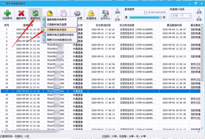Click row 1 cell 2020-05-04 11:49:47
205x139 pixels.
pyautogui.click(x=174, y=30)
